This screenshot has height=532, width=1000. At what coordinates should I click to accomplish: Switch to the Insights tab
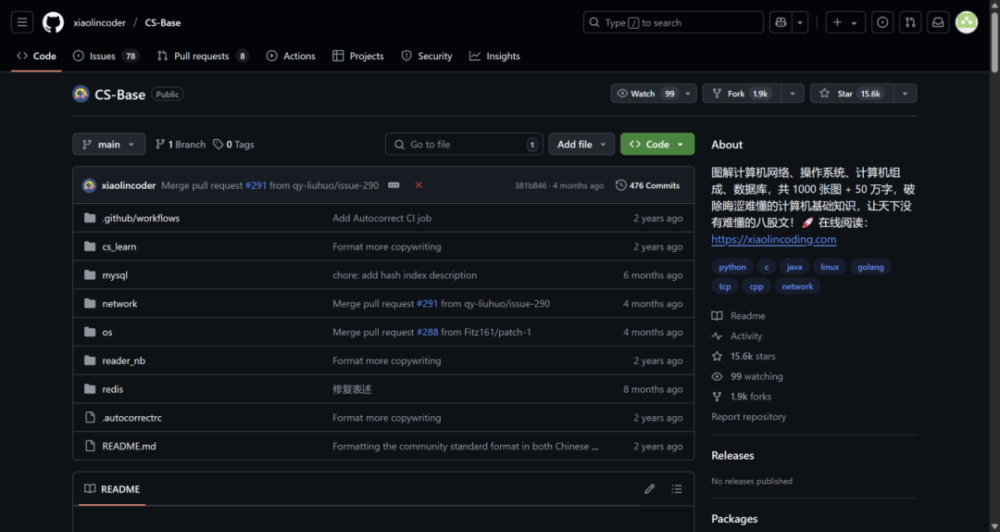pyautogui.click(x=494, y=57)
